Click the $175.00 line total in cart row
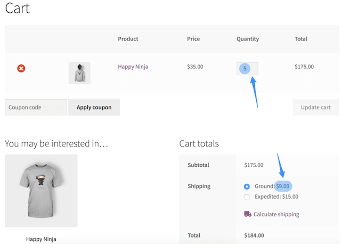The width and height of the screenshot is (341, 244). 304,67
